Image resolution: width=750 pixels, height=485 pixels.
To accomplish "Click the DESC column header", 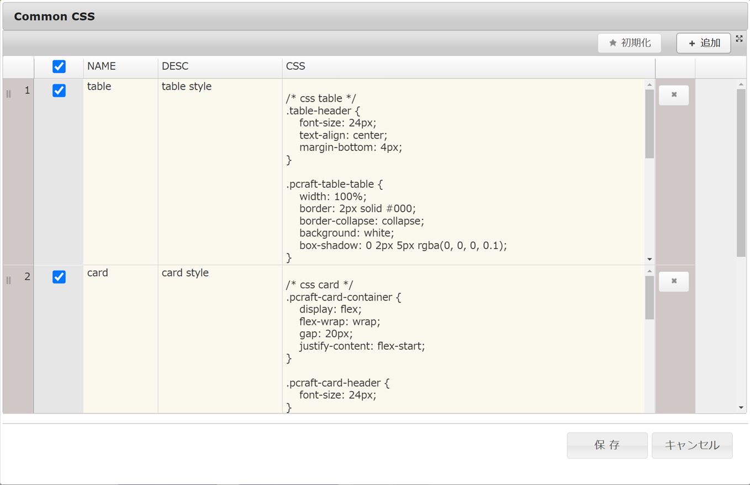I will coord(220,66).
